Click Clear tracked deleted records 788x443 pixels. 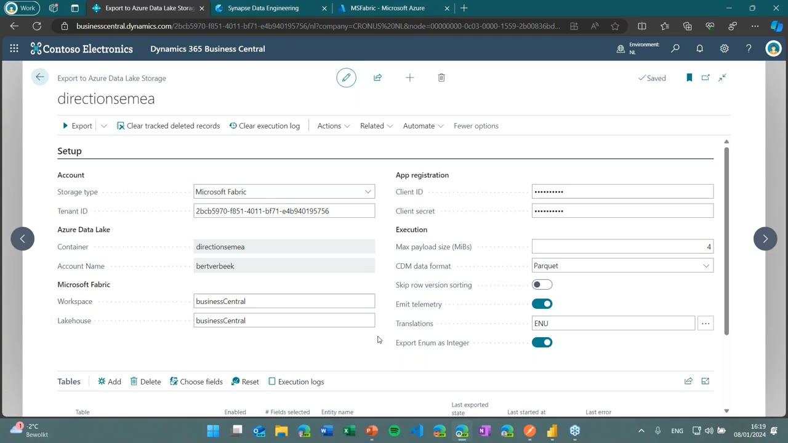click(x=168, y=126)
